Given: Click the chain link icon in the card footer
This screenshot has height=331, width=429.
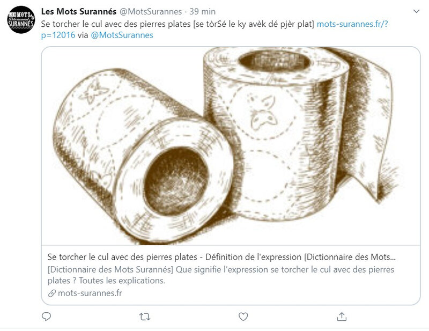Looking at the screenshot, I should [51, 293].
